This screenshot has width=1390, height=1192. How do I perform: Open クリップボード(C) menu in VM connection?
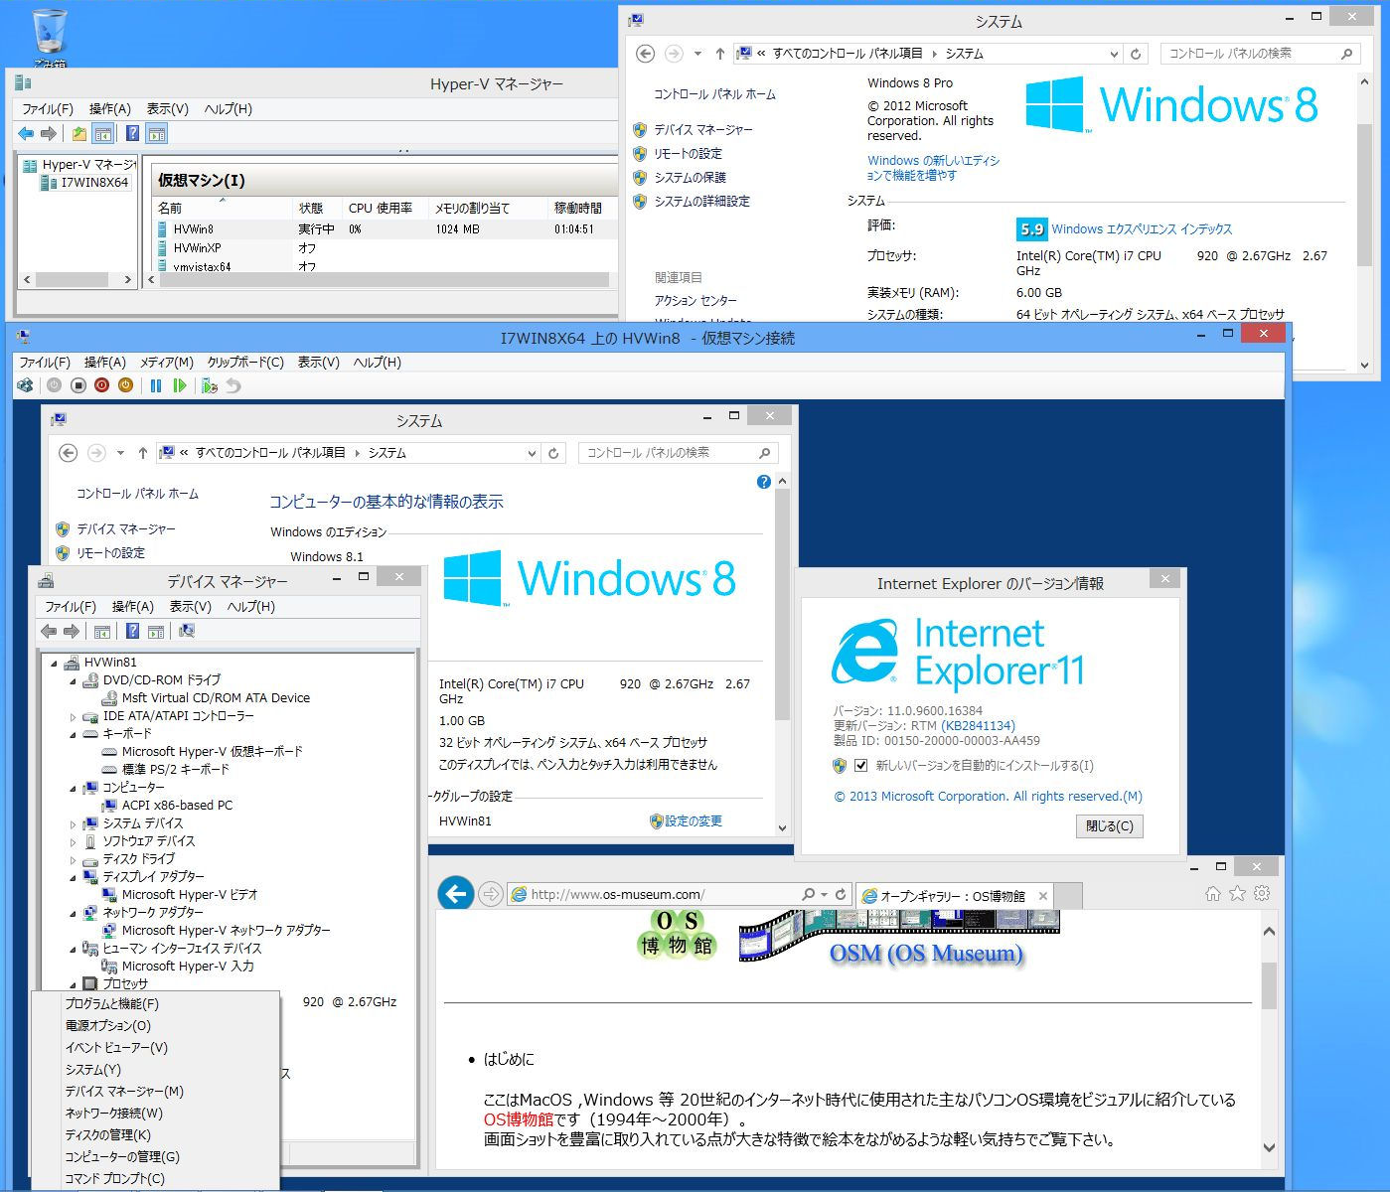pos(244,363)
